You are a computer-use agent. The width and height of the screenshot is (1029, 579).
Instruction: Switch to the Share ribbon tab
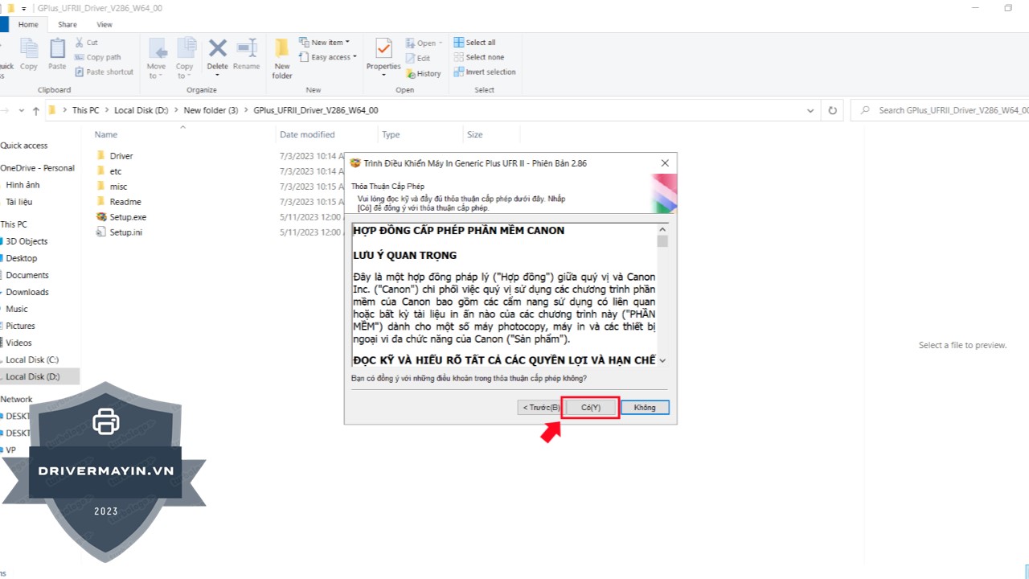click(x=68, y=25)
